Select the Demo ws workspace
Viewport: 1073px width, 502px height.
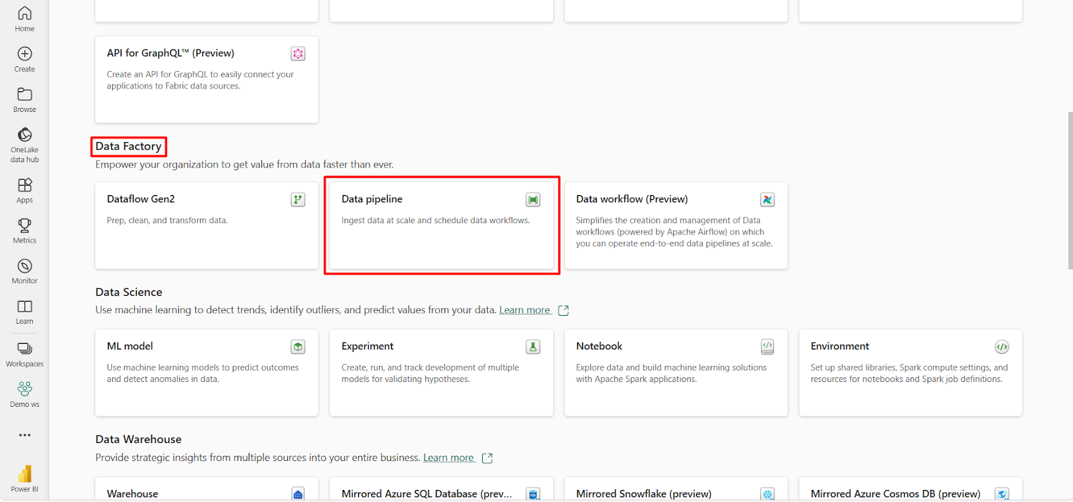(x=24, y=394)
